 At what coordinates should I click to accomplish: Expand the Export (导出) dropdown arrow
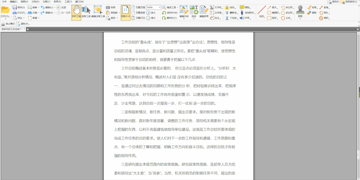tap(24, 18)
